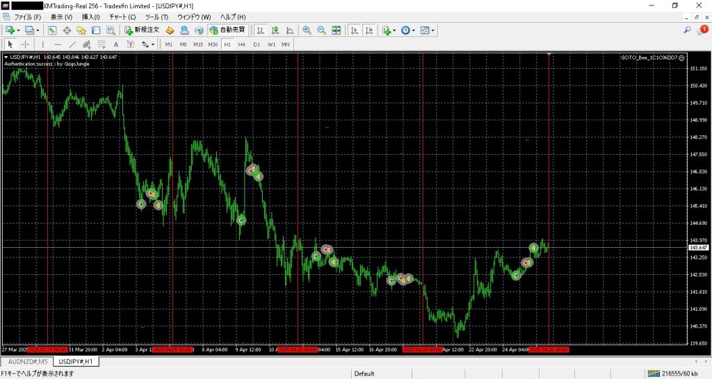Select the Text label tool
The height and width of the screenshot is (379, 712).
tap(117, 44)
